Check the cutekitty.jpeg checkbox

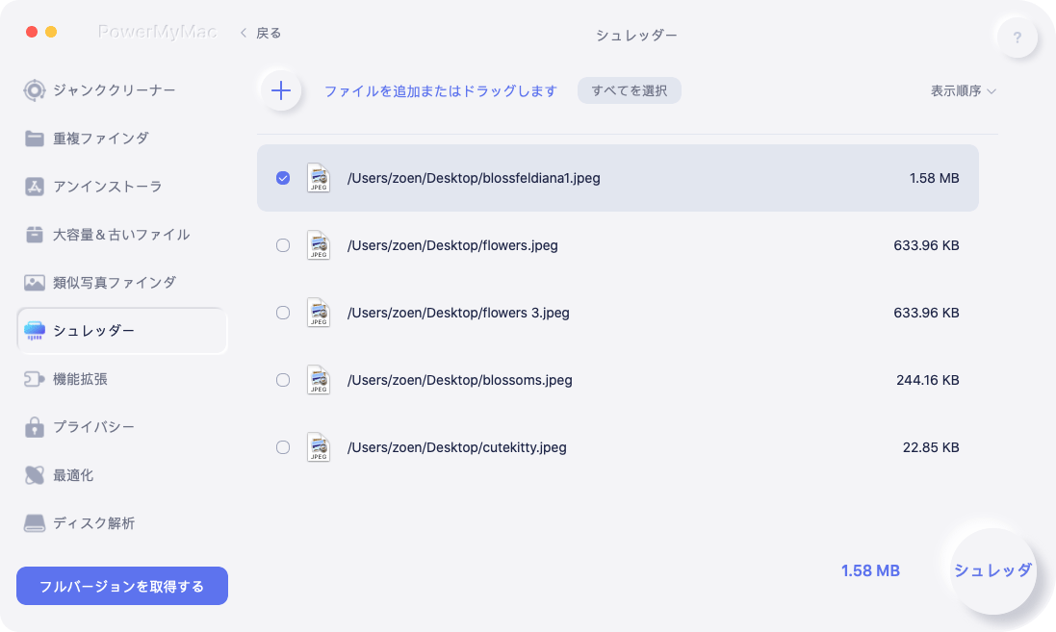(283, 447)
